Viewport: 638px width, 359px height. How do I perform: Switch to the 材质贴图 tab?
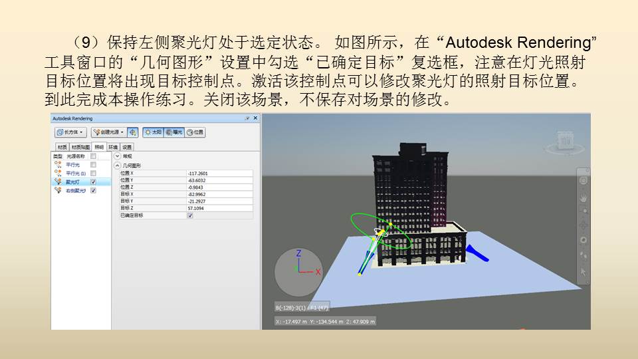[80, 147]
